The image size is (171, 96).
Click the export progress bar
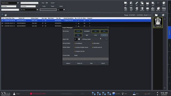85,59
